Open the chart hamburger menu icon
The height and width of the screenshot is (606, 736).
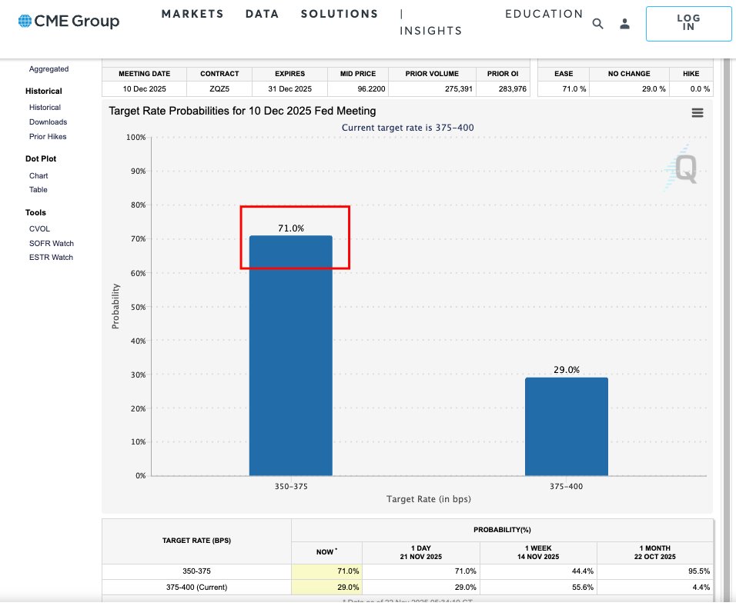[x=698, y=112]
